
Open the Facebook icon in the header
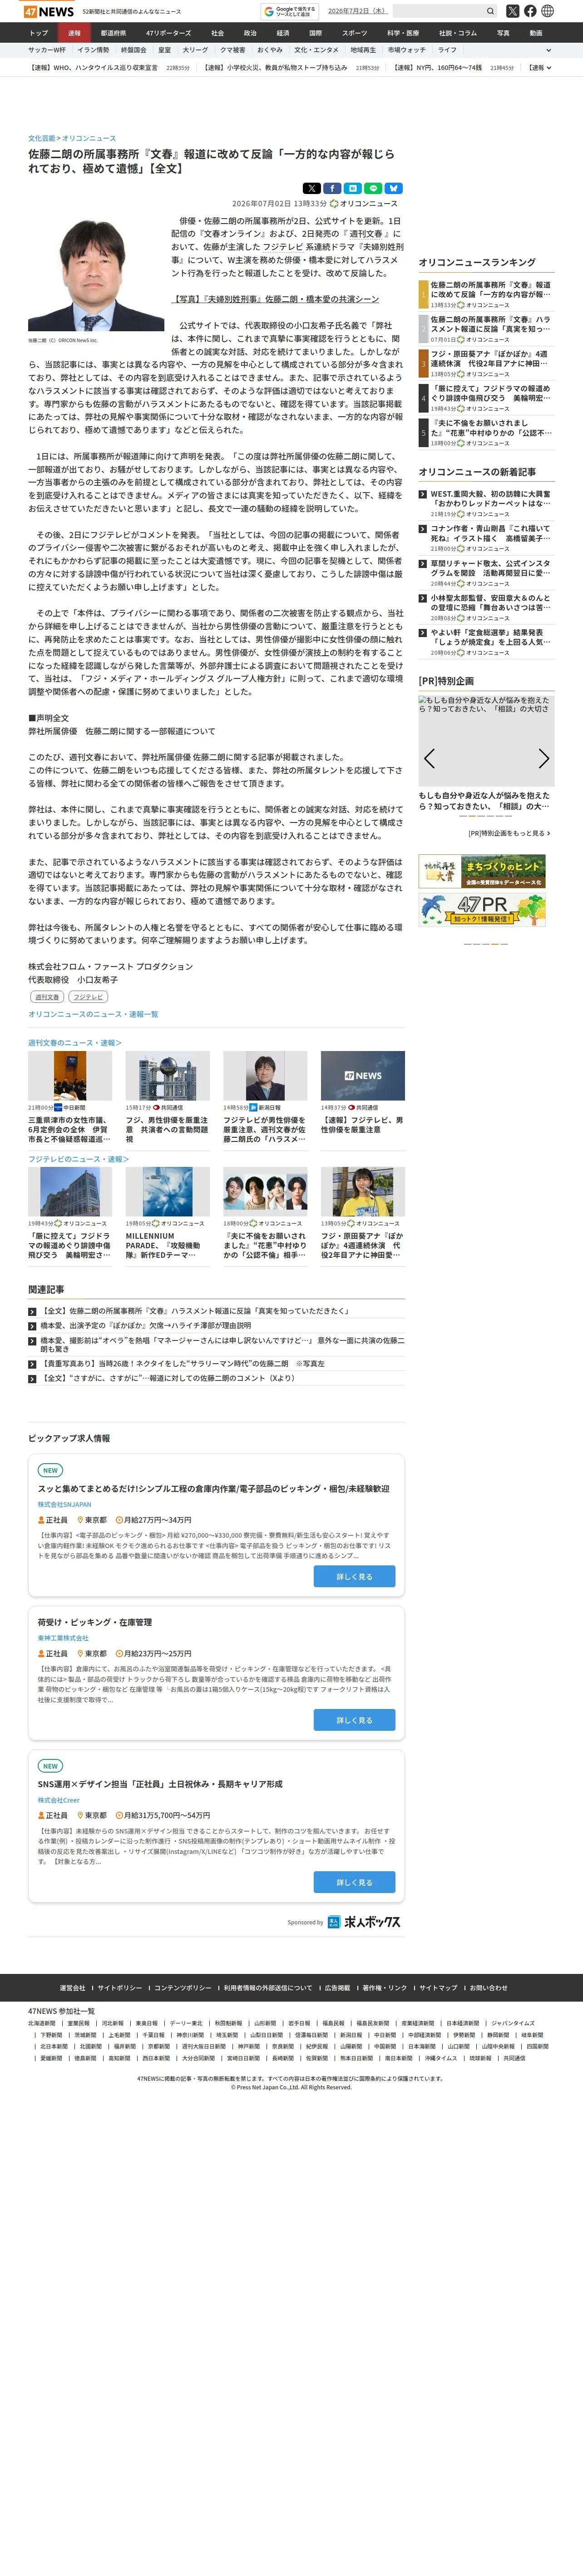530,11
